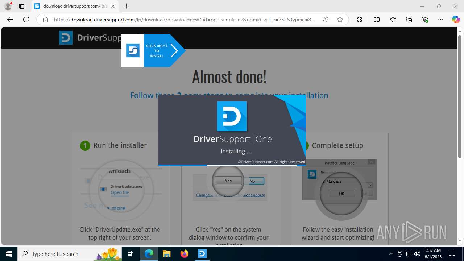Click the scrollbar down arrow

(460, 241)
